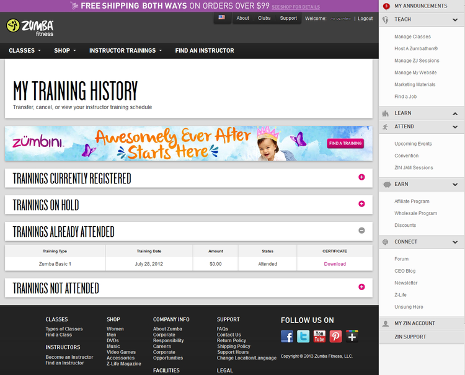This screenshot has width=465, height=375.
Task: Click footer Return Policy link
Action: (x=231, y=341)
